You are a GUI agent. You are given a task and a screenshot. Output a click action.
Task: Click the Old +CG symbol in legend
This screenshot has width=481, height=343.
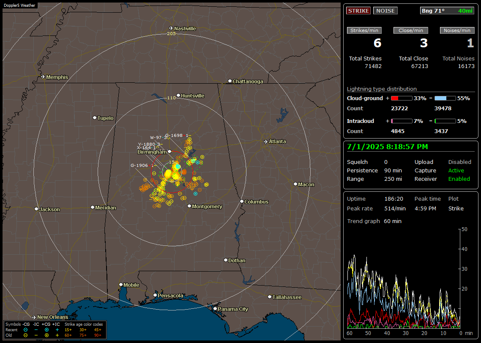[46, 335]
